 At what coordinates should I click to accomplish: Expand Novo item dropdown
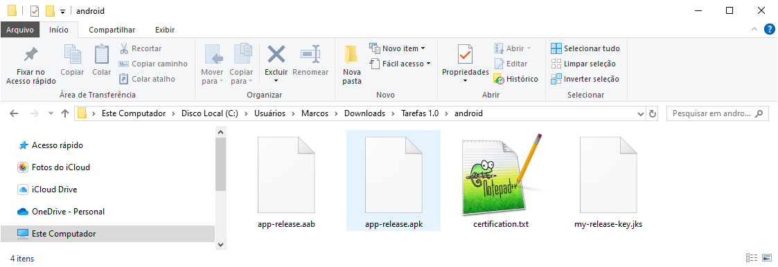[423, 48]
